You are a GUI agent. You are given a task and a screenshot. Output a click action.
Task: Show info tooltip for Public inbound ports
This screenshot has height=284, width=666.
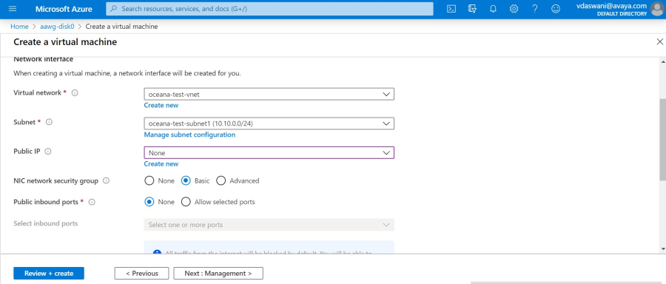[x=91, y=202]
